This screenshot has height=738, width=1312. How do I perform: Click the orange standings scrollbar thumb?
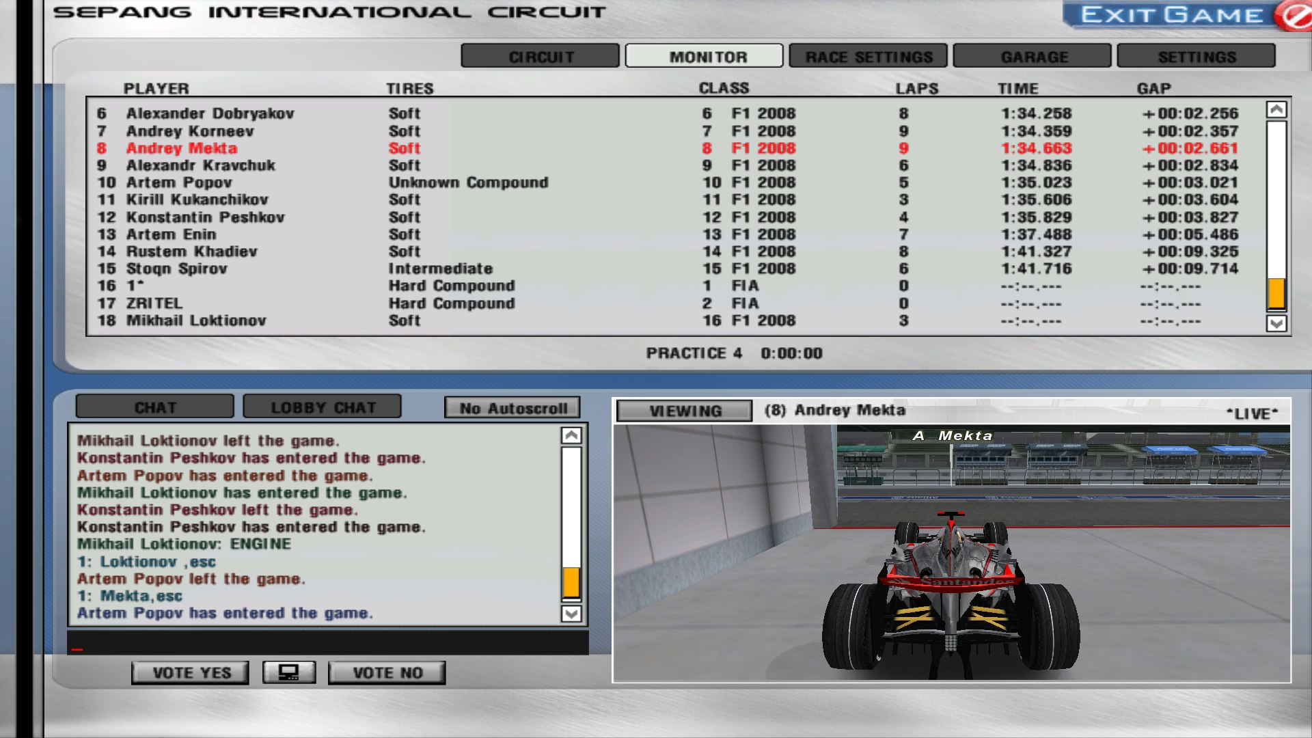point(1276,294)
